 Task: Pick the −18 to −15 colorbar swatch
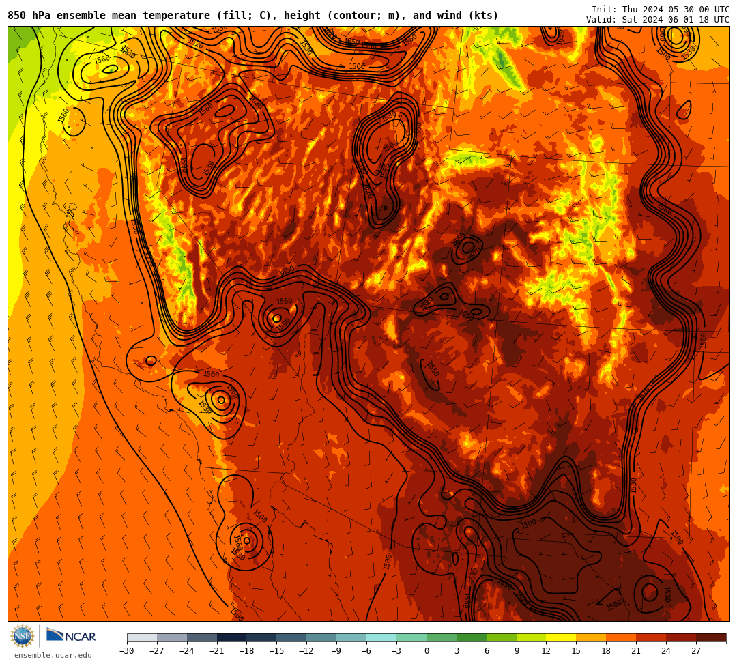click(x=262, y=638)
